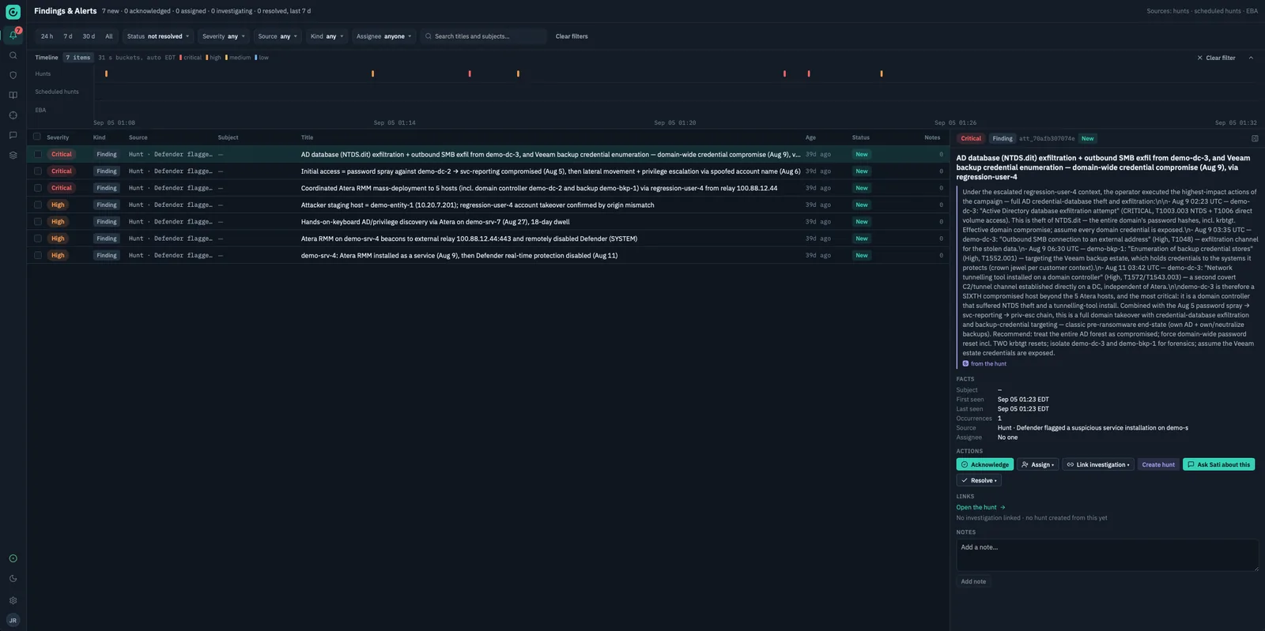Click Clear filters next to the search box
Image resolution: width=1265 pixels, height=631 pixels.
point(572,36)
